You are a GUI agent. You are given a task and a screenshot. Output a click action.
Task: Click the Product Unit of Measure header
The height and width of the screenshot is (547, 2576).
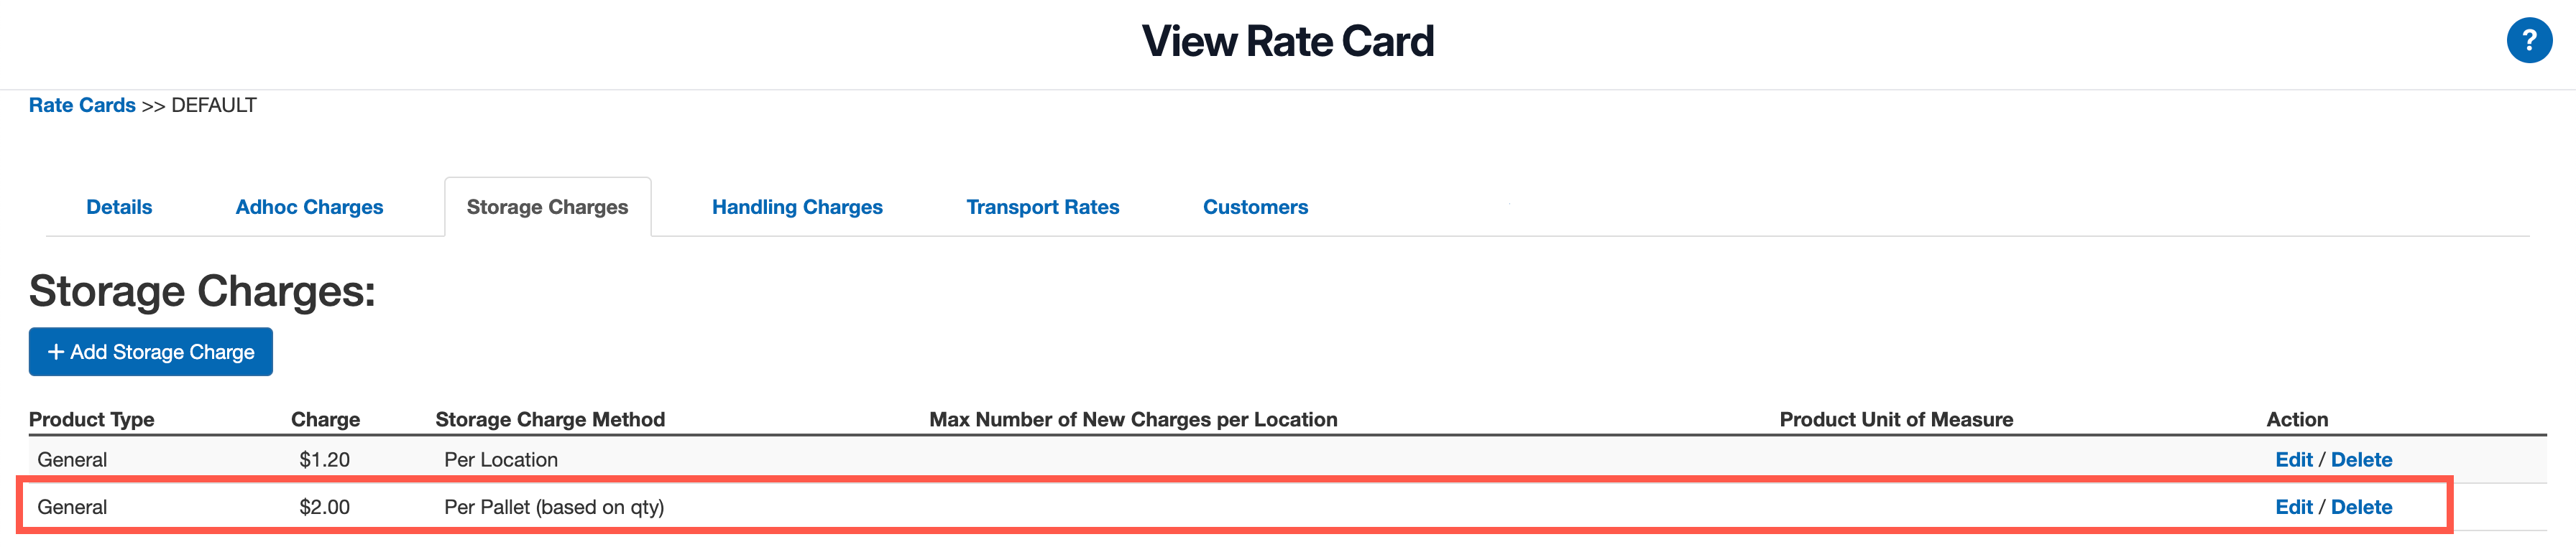[x=1896, y=419]
